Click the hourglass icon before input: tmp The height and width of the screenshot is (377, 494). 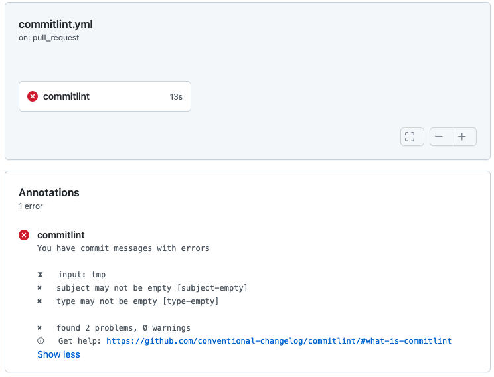40,275
